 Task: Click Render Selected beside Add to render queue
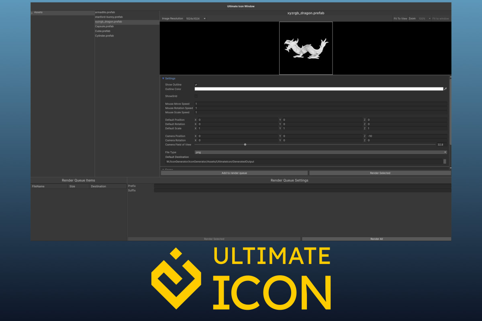coord(380,173)
